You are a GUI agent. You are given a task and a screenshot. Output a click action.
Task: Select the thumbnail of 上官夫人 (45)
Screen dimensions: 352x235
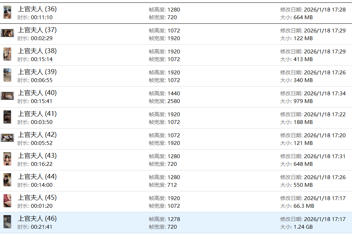[x=7, y=201]
